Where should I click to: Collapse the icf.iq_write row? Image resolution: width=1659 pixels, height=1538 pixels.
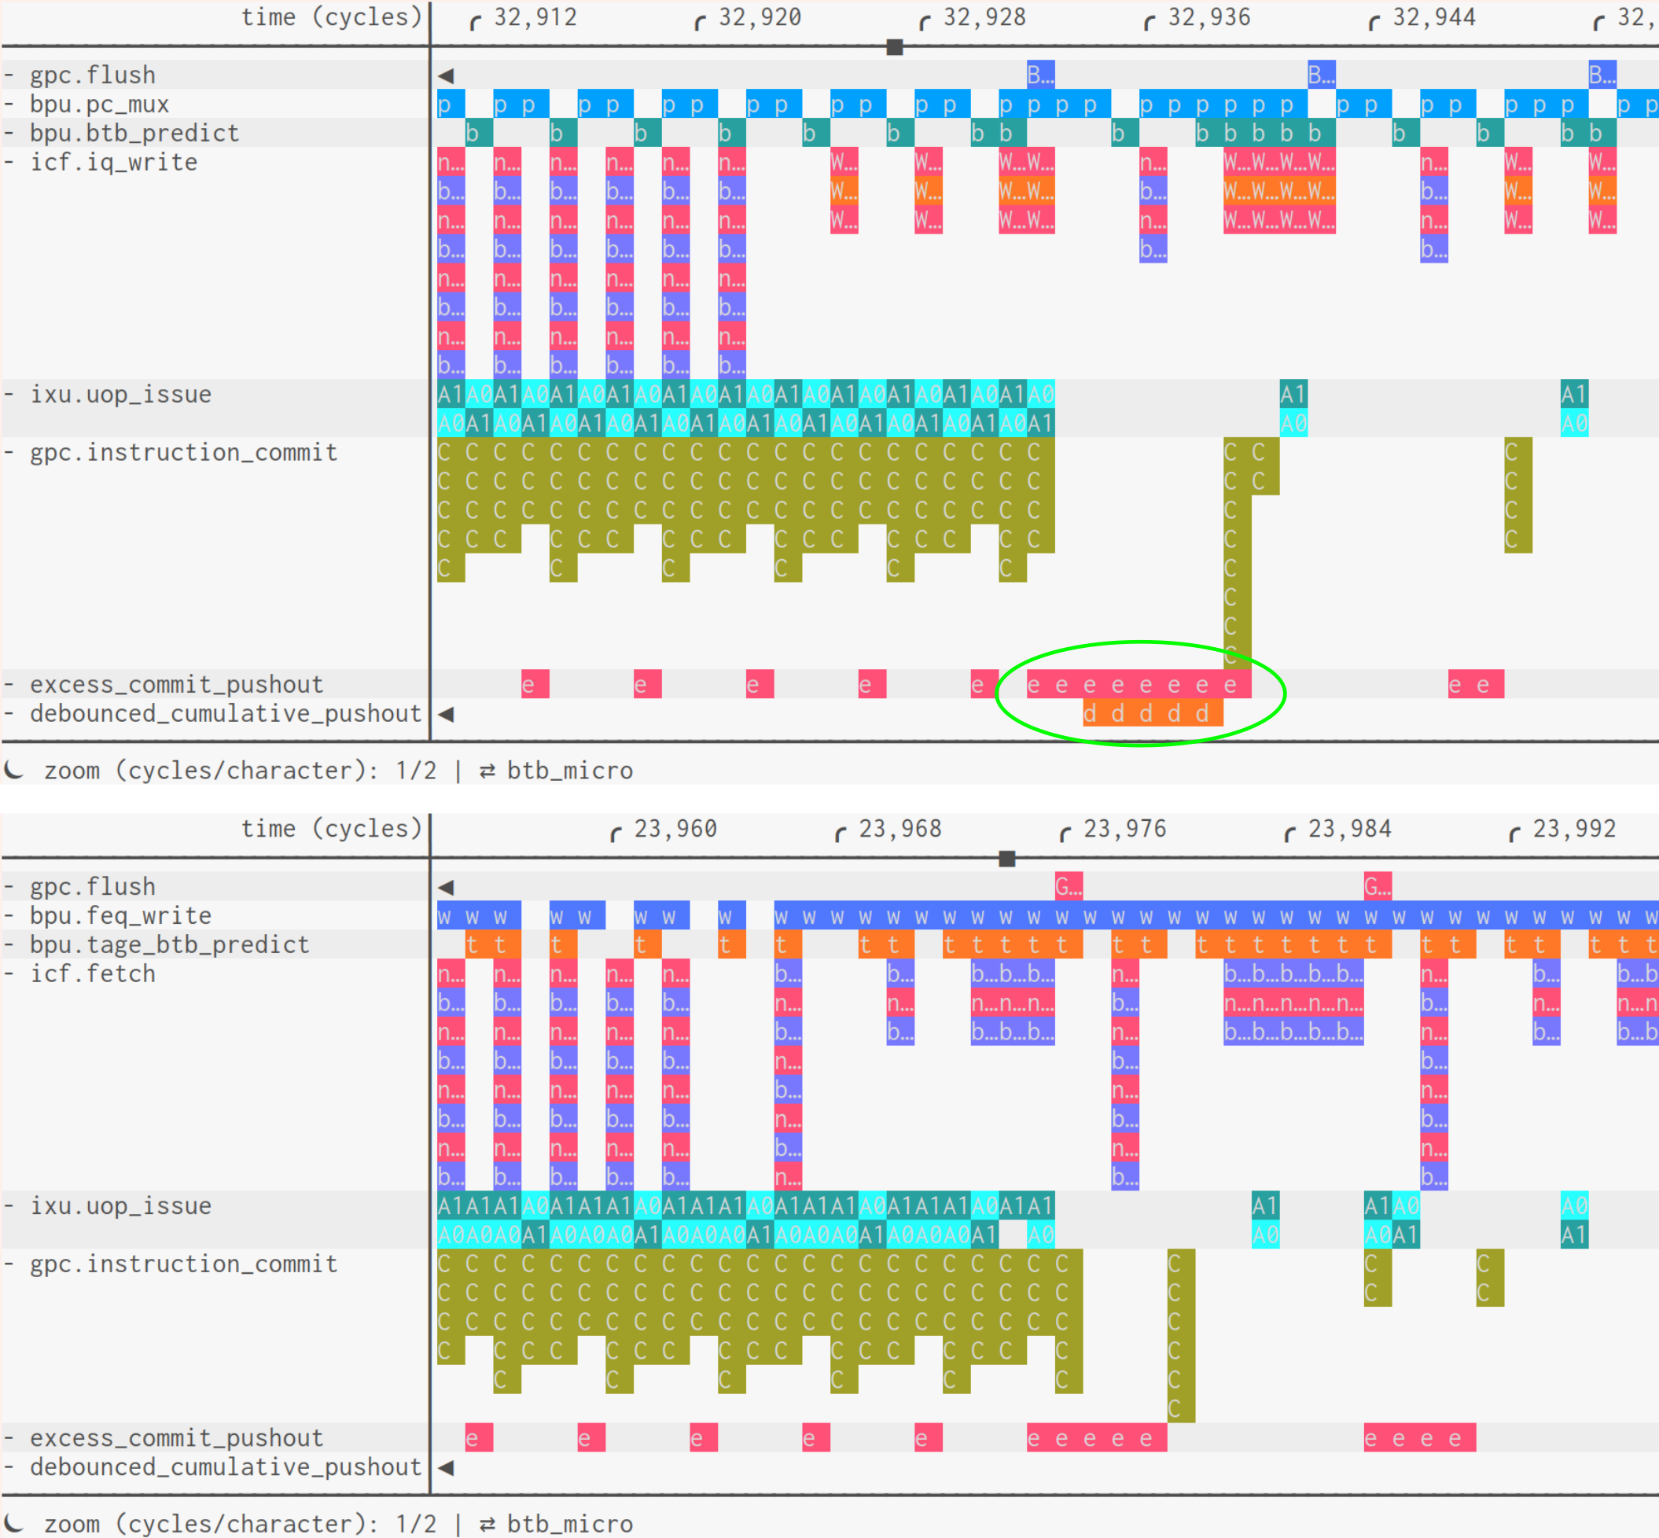[x=9, y=162]
